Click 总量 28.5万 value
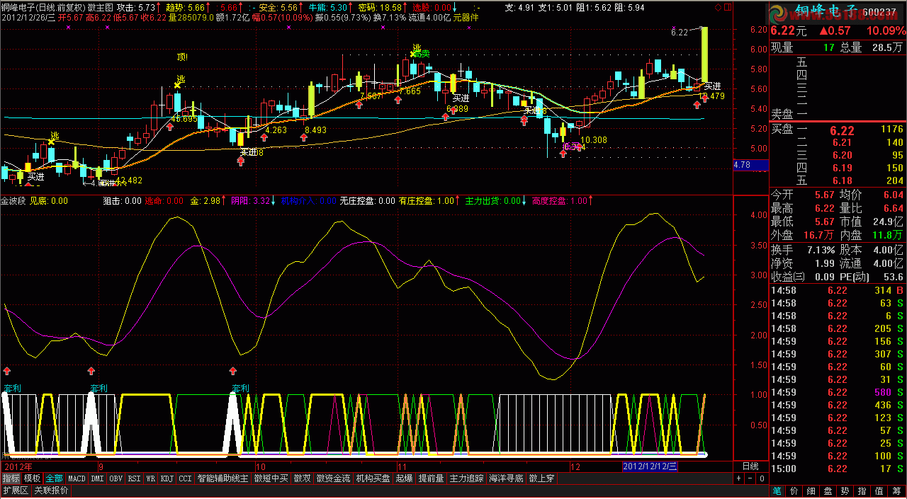907x499 pixels. coord(889,47)
